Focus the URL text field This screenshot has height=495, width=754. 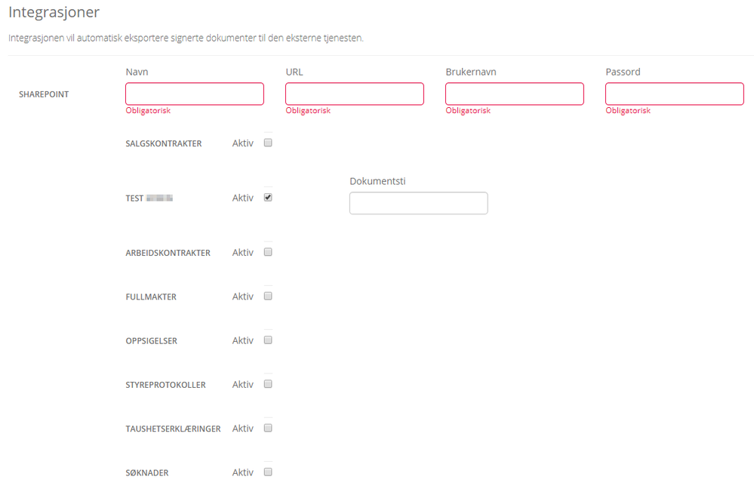(x=355, y=94)
